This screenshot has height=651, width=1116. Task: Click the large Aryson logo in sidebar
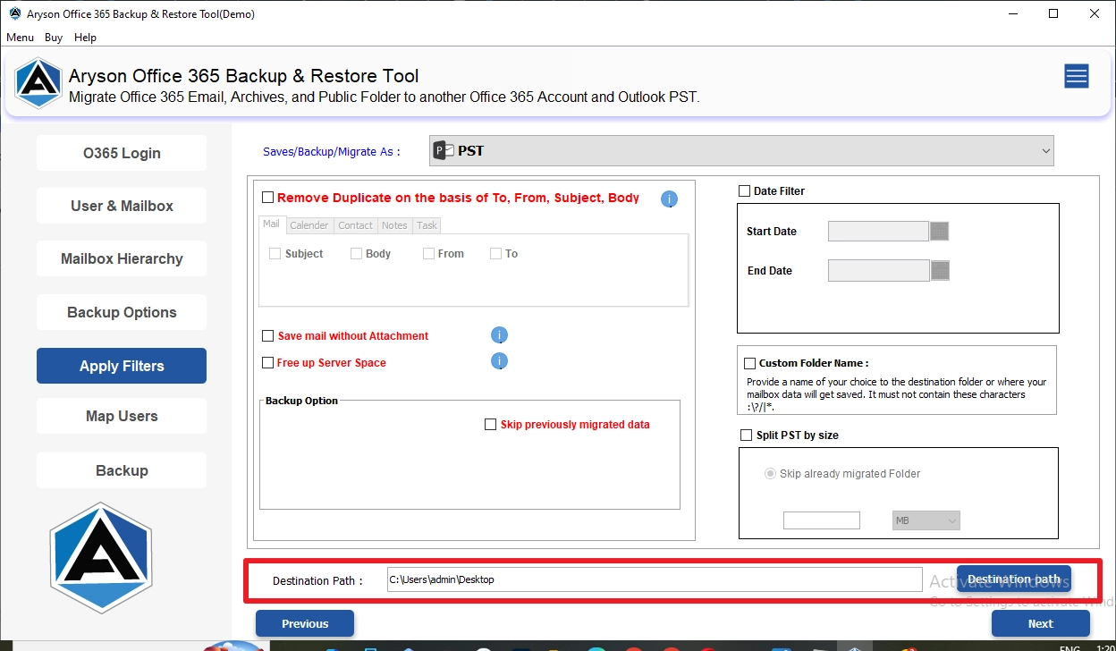101,557
